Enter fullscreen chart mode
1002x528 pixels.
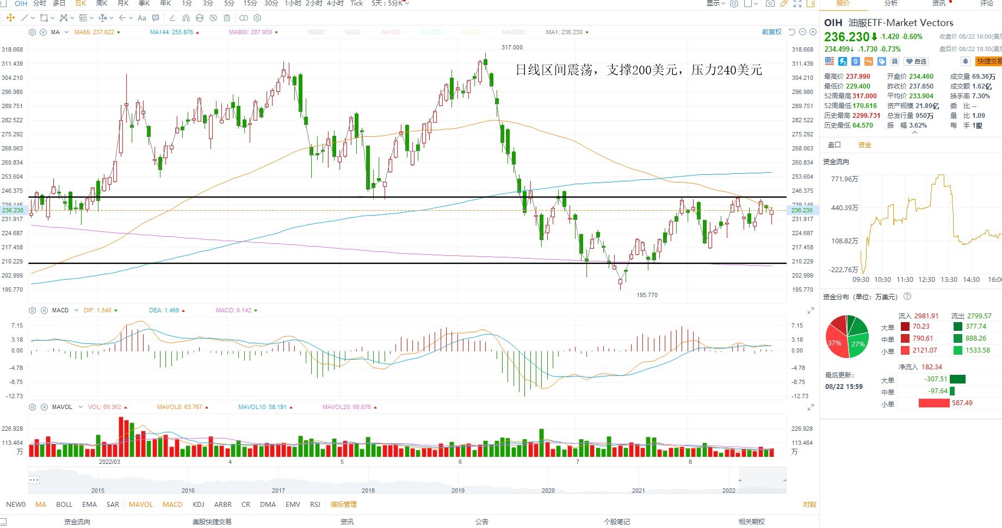(x=797, y=3)
